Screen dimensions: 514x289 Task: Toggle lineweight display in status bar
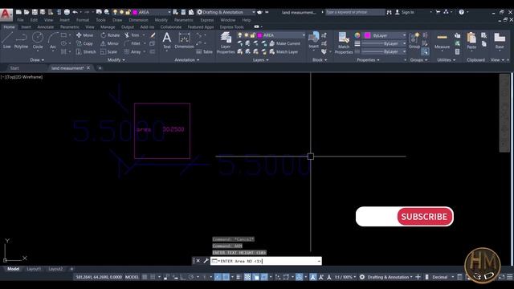(x=239, y=277)
